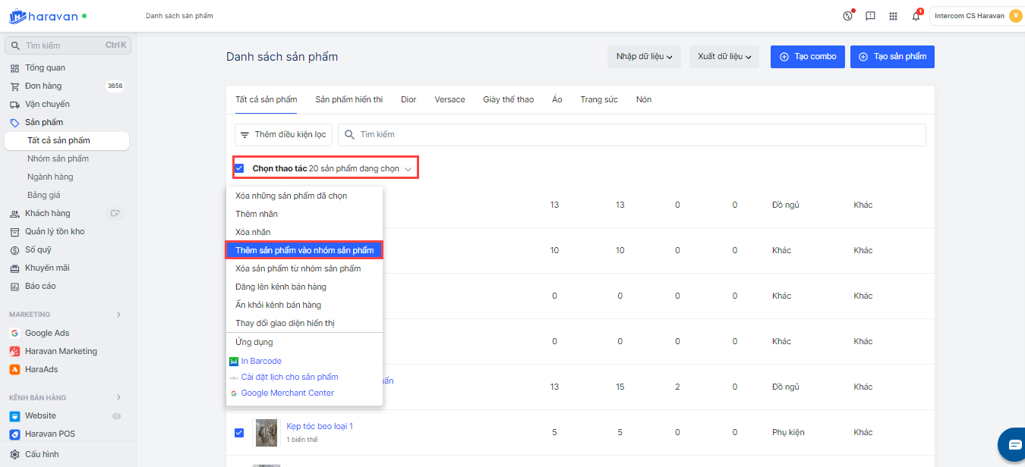Click the message feedback icon in header

871,16
